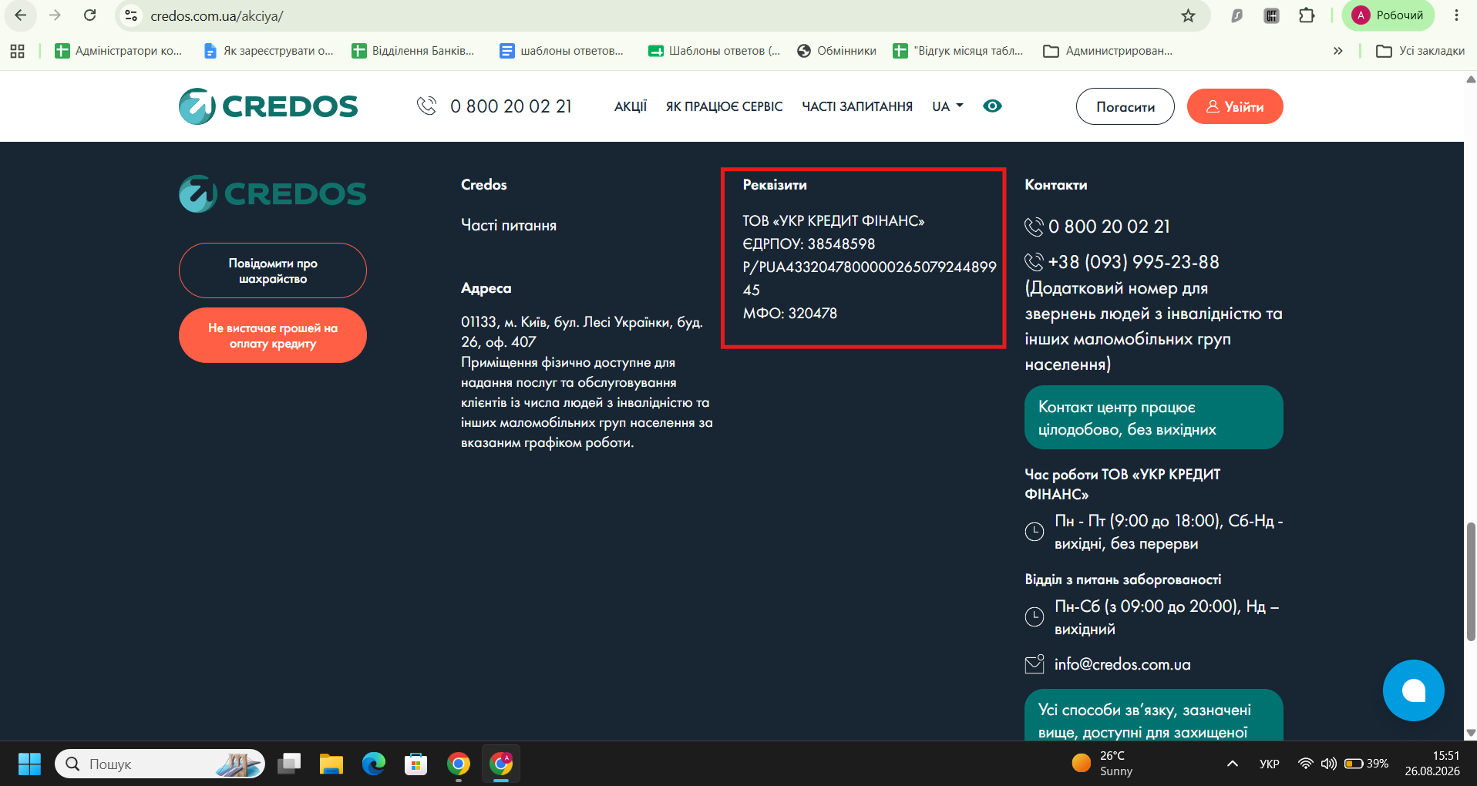Open the Шаблоны ответов (... bookmark
Viewport: 1477px width, 786px height.
(x=715, y=51)
